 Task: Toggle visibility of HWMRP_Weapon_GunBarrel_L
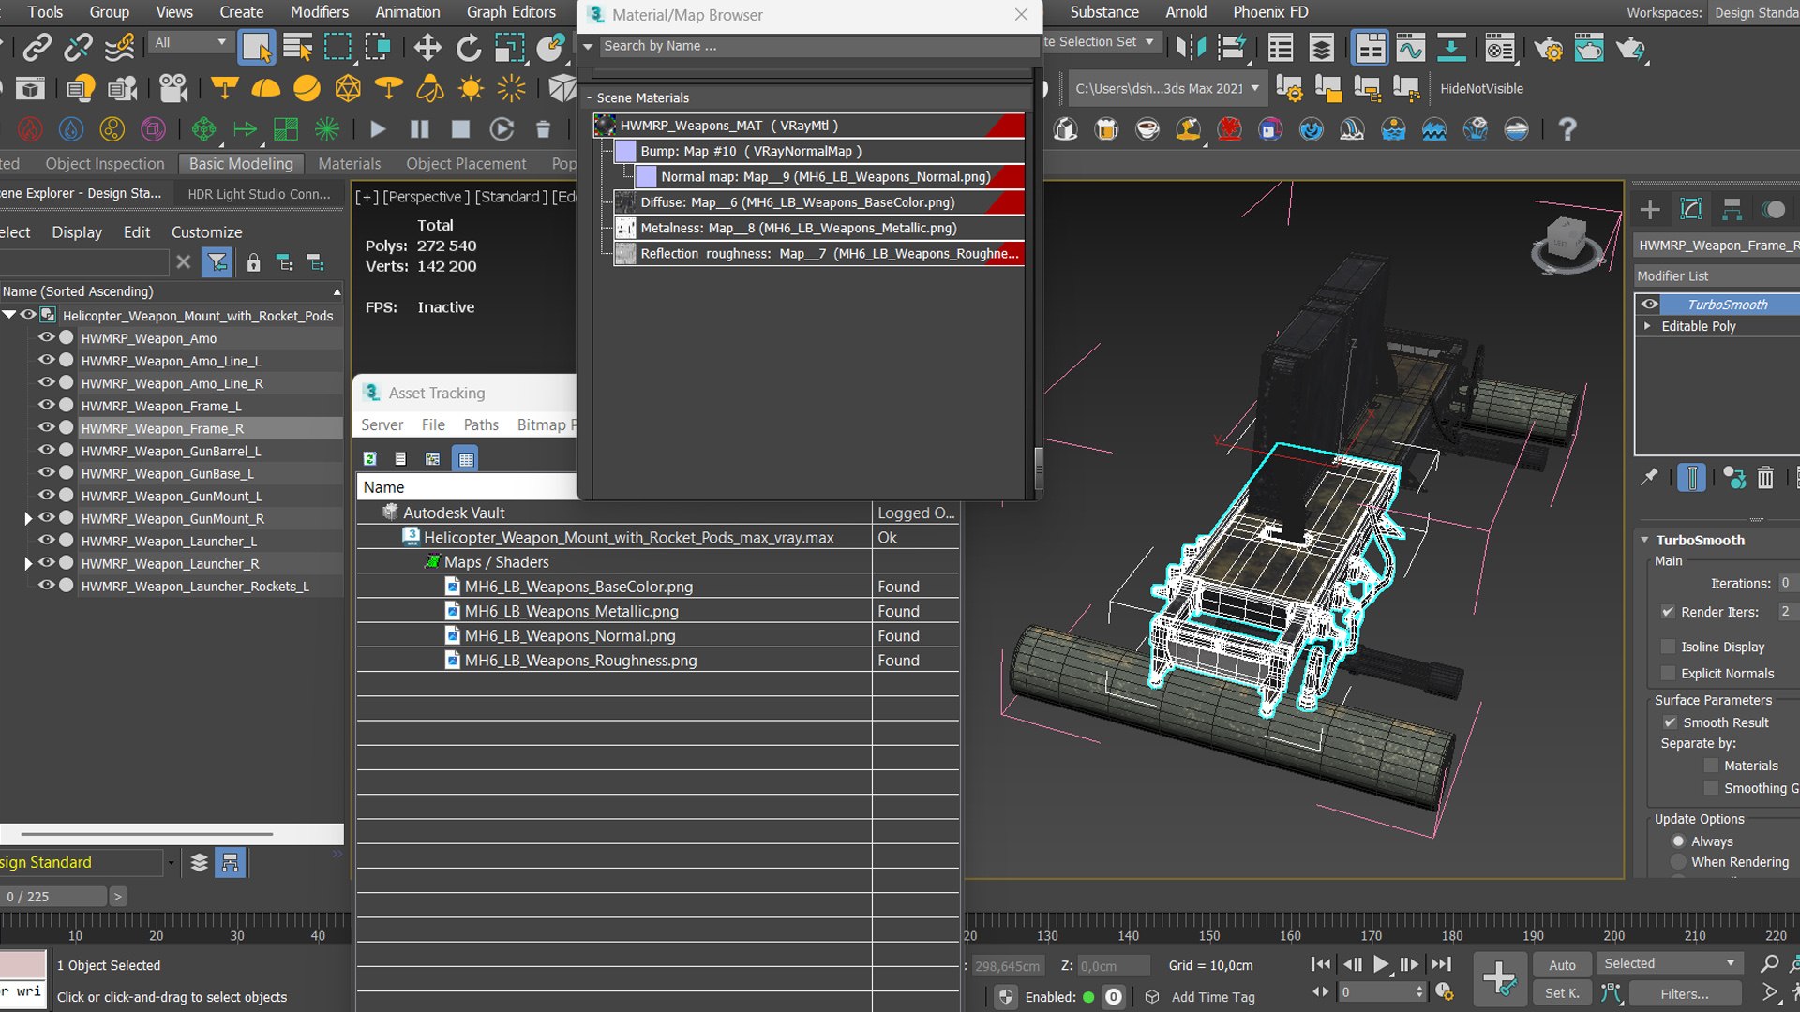click(x=45, y=450)
